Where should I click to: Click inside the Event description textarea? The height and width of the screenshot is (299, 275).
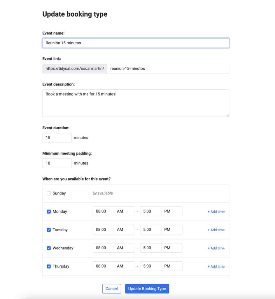click(x=136, y=103)
